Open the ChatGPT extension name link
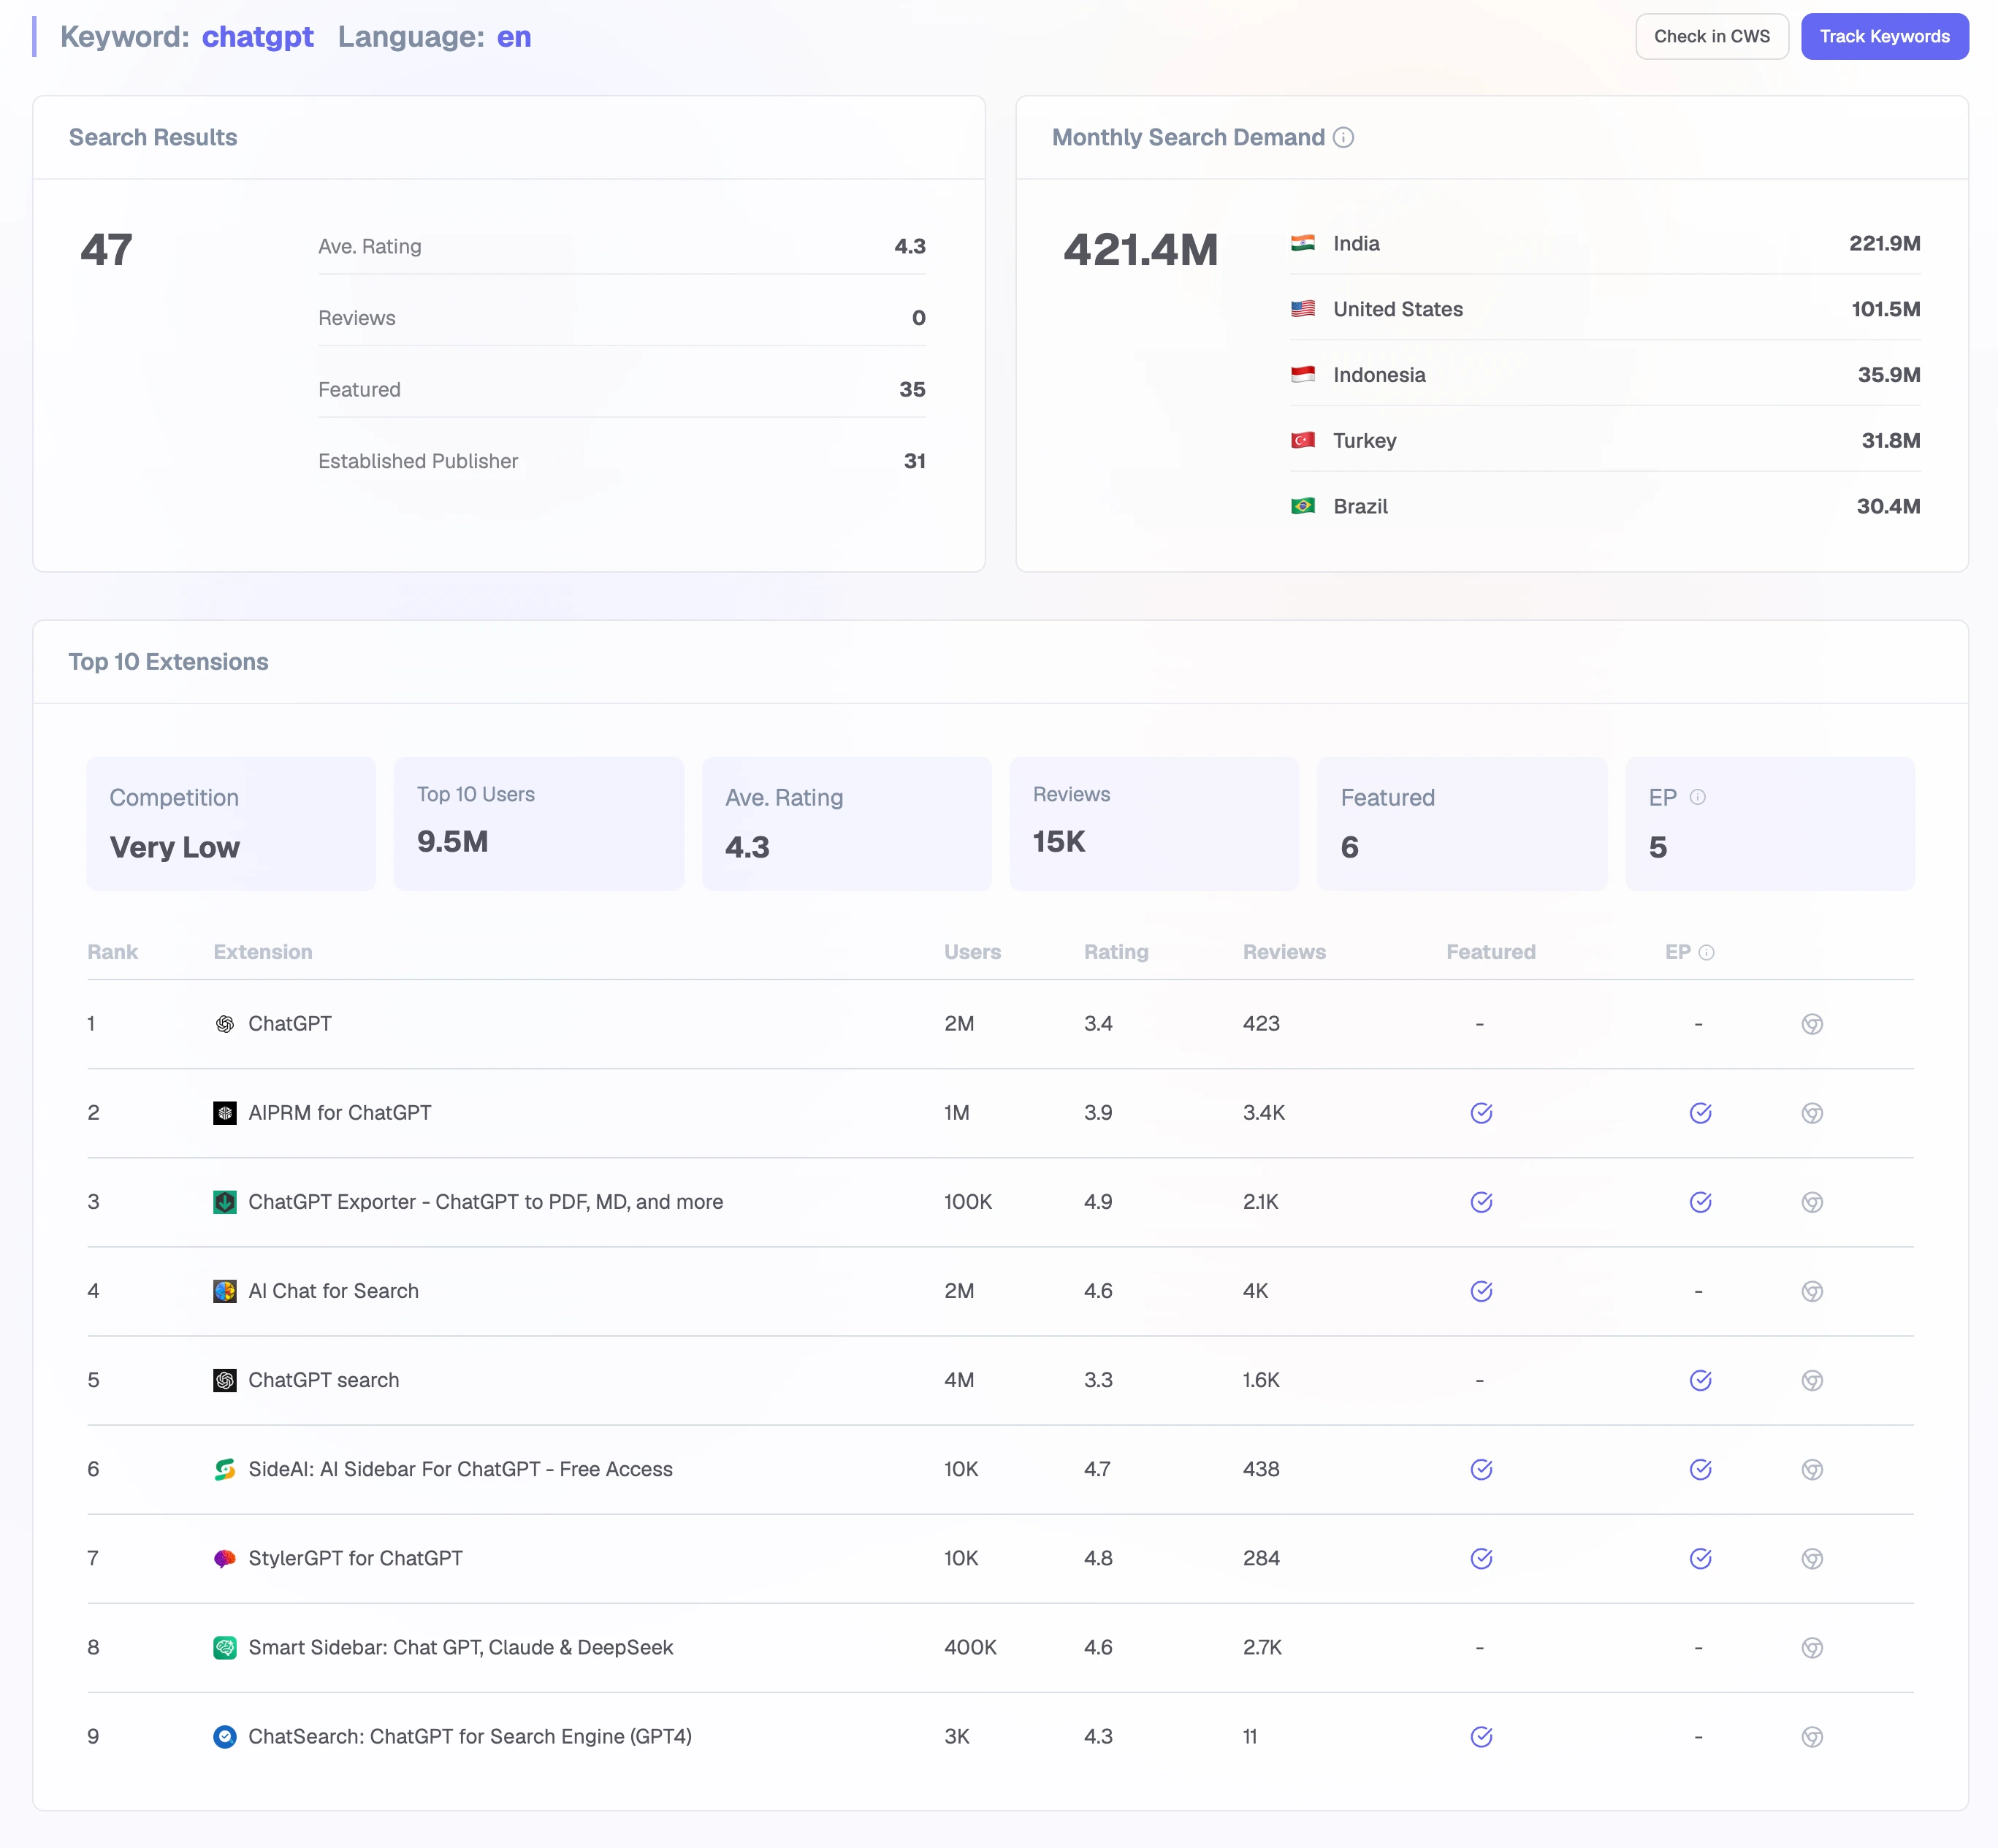This screenshot has width=1998, height=1848. click(290, 1024)
